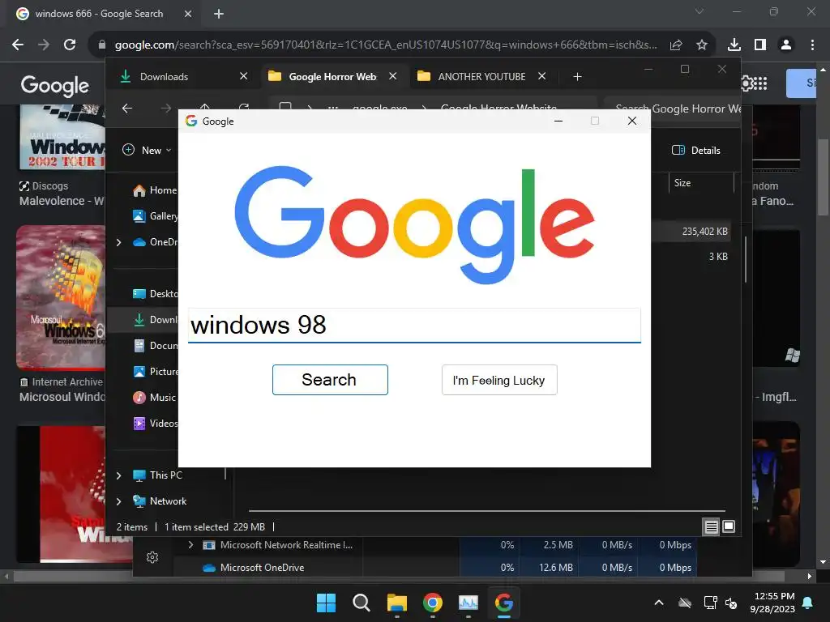This screenshot has width=830, height=622.
Task: Open a new Chrome tab
Action: click(219, 14)
